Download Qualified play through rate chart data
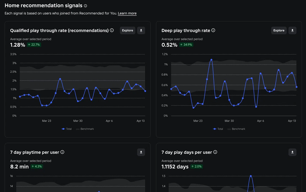306x192 pixels. (141, 30)
